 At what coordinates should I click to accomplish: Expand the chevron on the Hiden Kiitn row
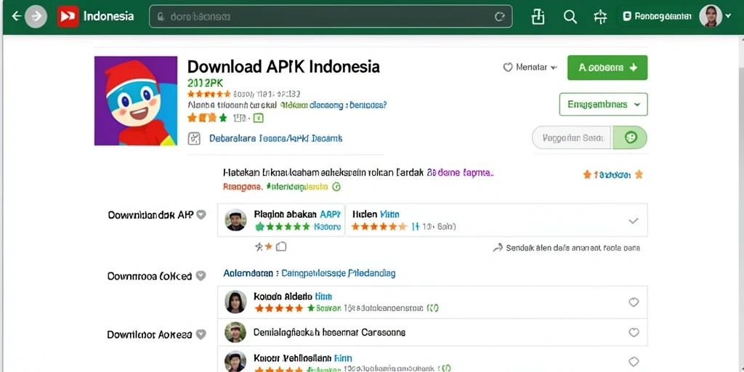[x=634, y=221]
